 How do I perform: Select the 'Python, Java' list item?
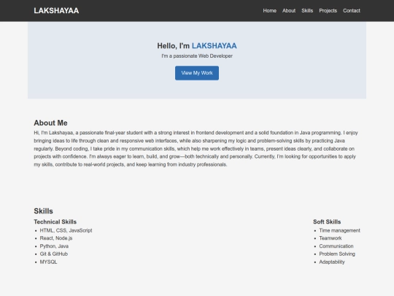pyautogui.click(x=54, y=246)
